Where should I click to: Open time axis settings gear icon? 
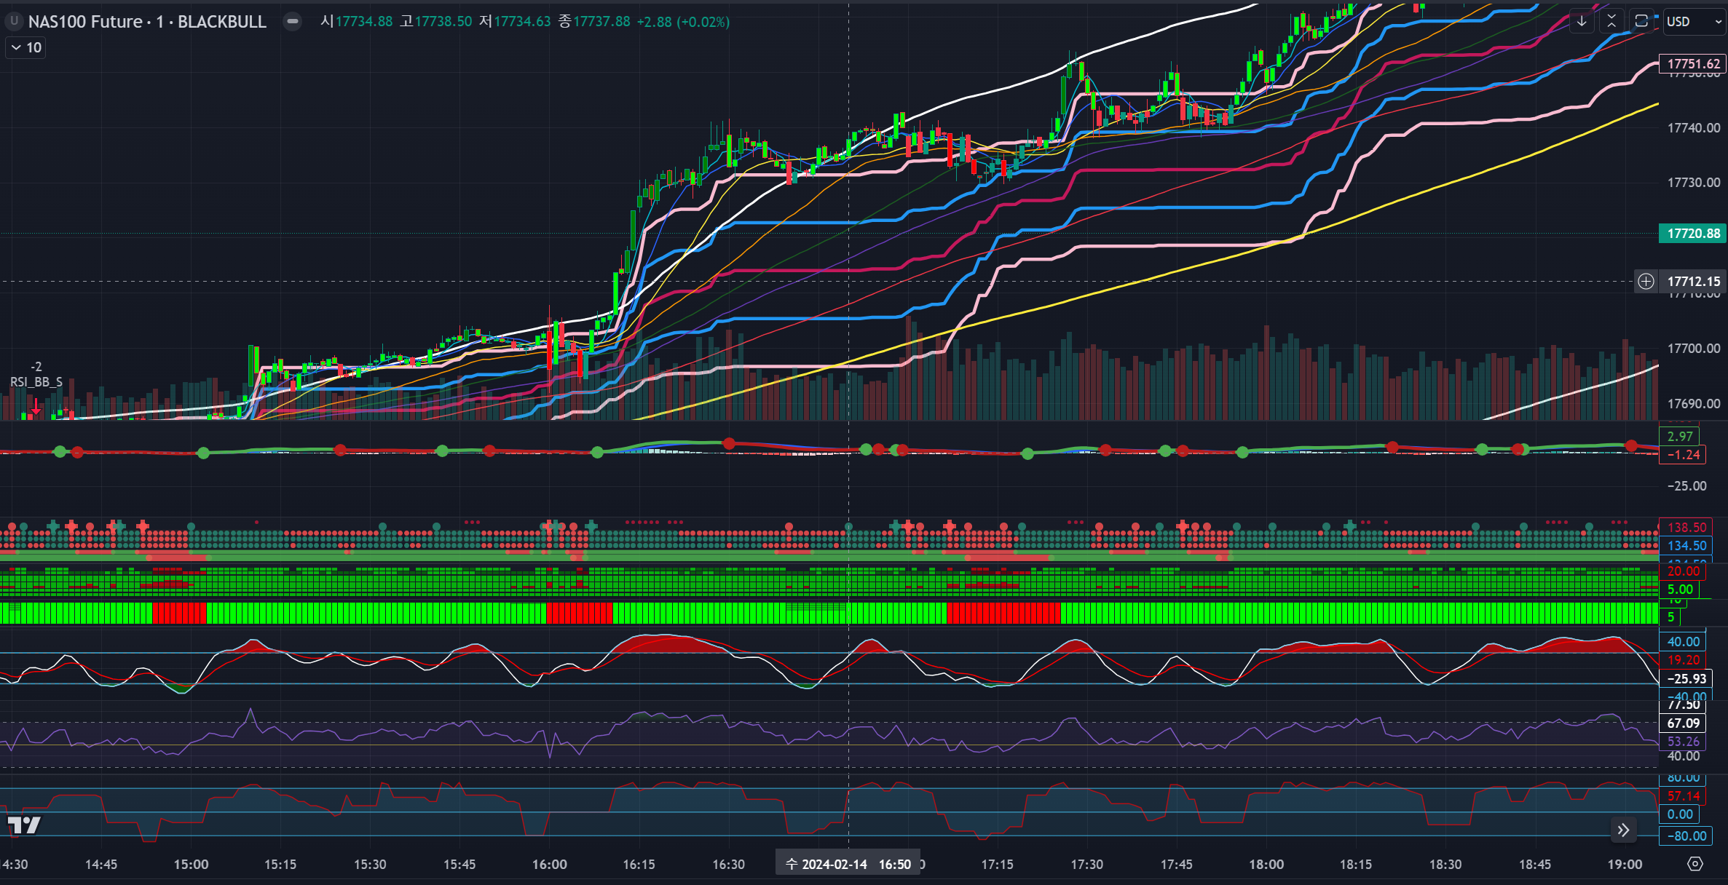pos(1695,864)
